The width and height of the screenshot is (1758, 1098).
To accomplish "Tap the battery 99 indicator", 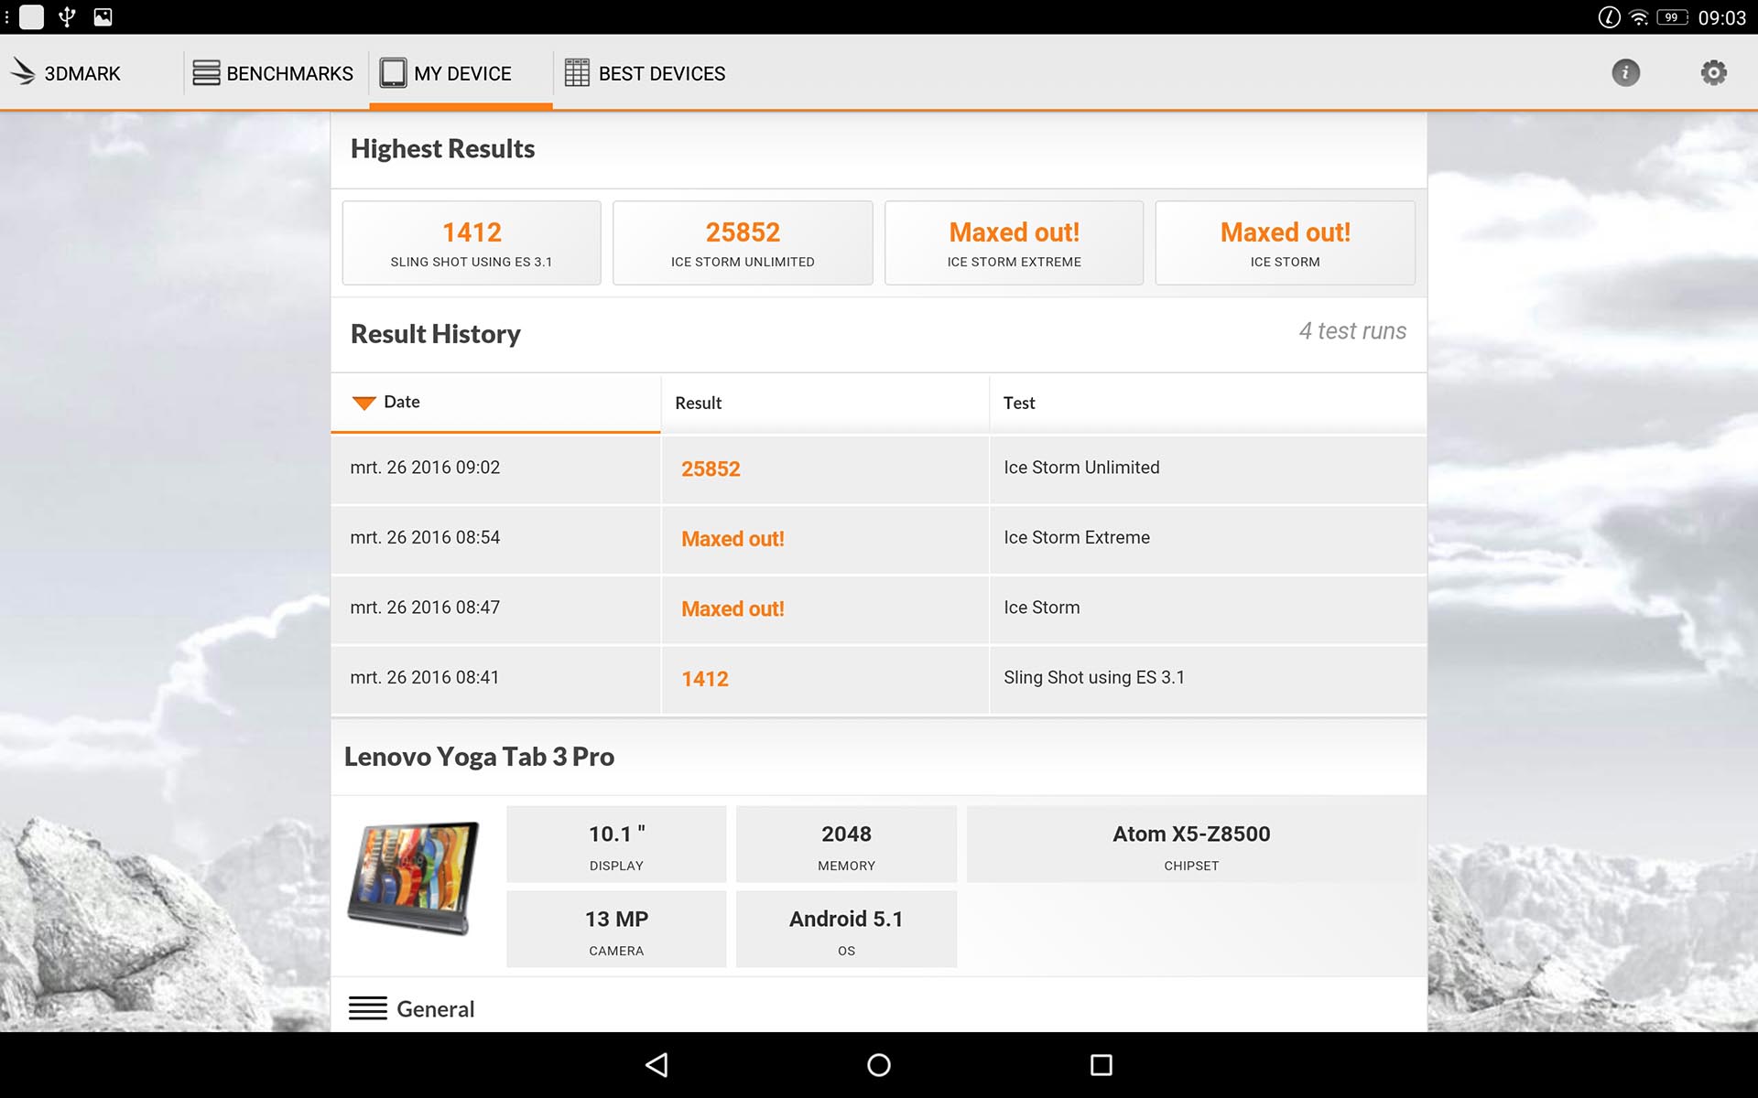I will point(1672,17).
